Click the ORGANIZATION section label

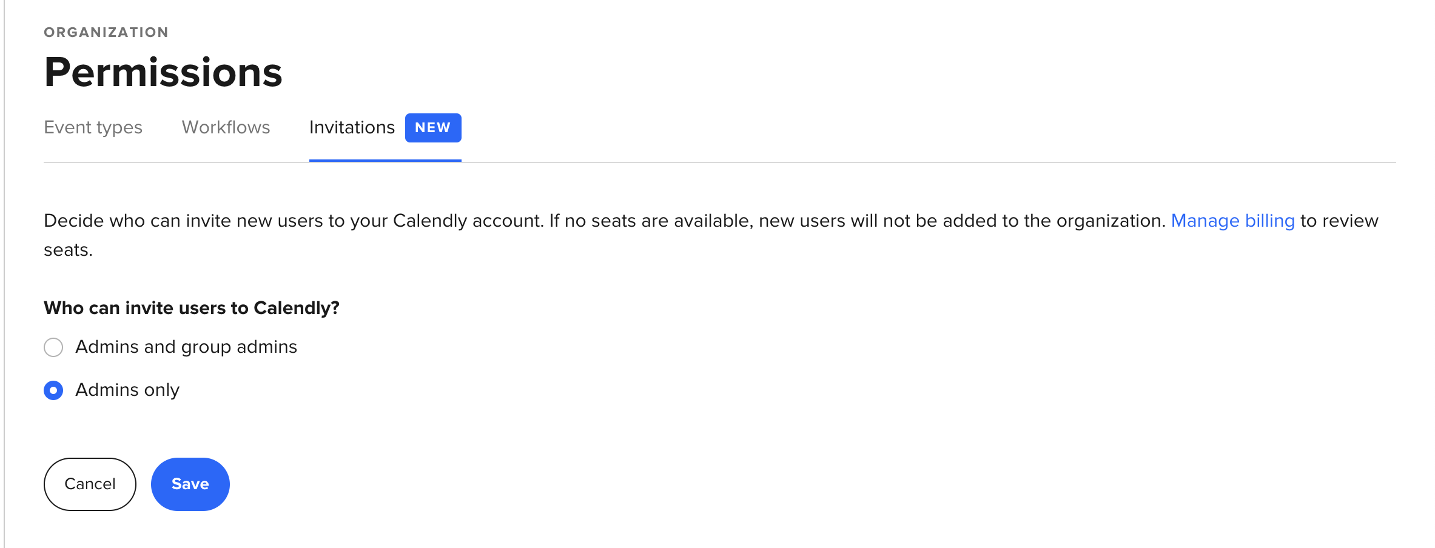(106, 32)
